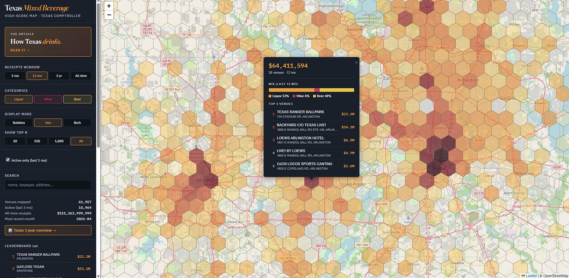Click the Most recent month 2026-04 value

[x=84, y=219]
